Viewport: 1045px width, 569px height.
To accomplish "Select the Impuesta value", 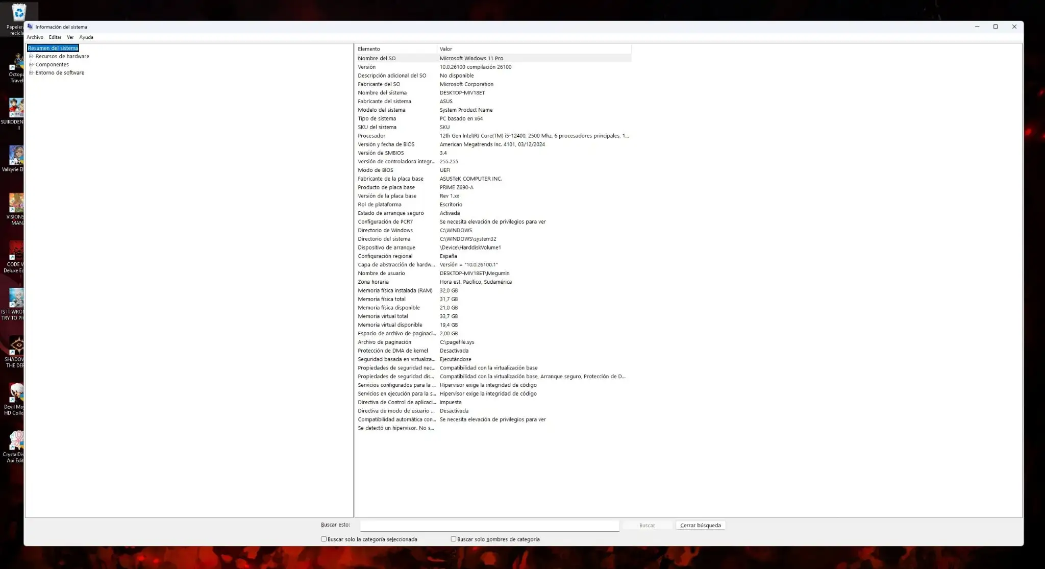I will point(451,402).
